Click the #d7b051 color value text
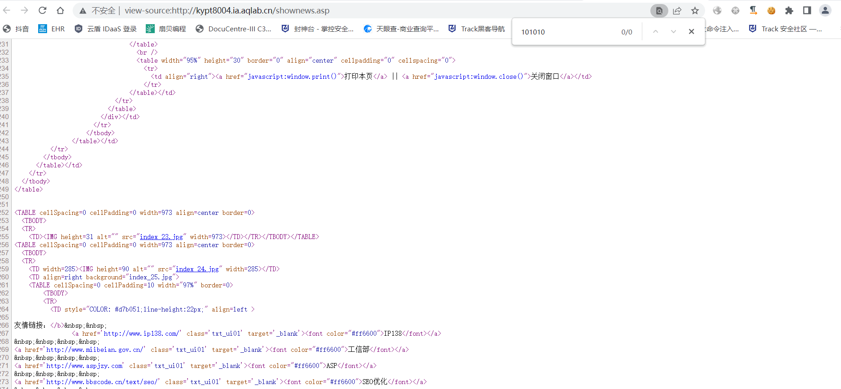Viewport: 841px width, 389px height. click(127, 309)
